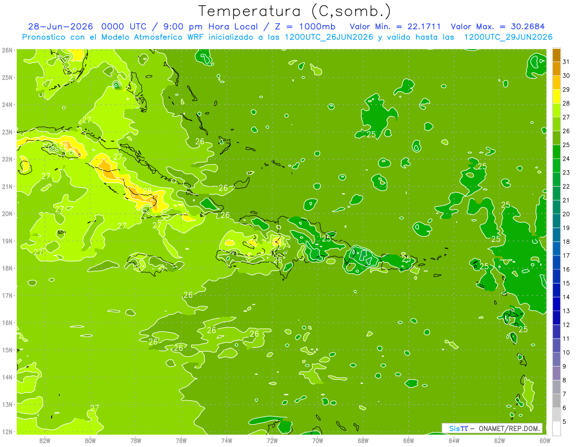Click the "78W" longitude axis label

tap(136, 440)
